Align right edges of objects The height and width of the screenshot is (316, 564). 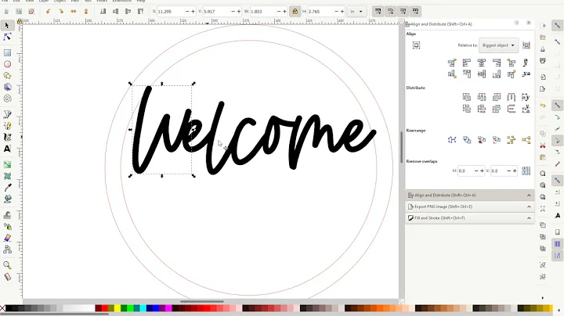pyautogui.click(x=497, y=63)
